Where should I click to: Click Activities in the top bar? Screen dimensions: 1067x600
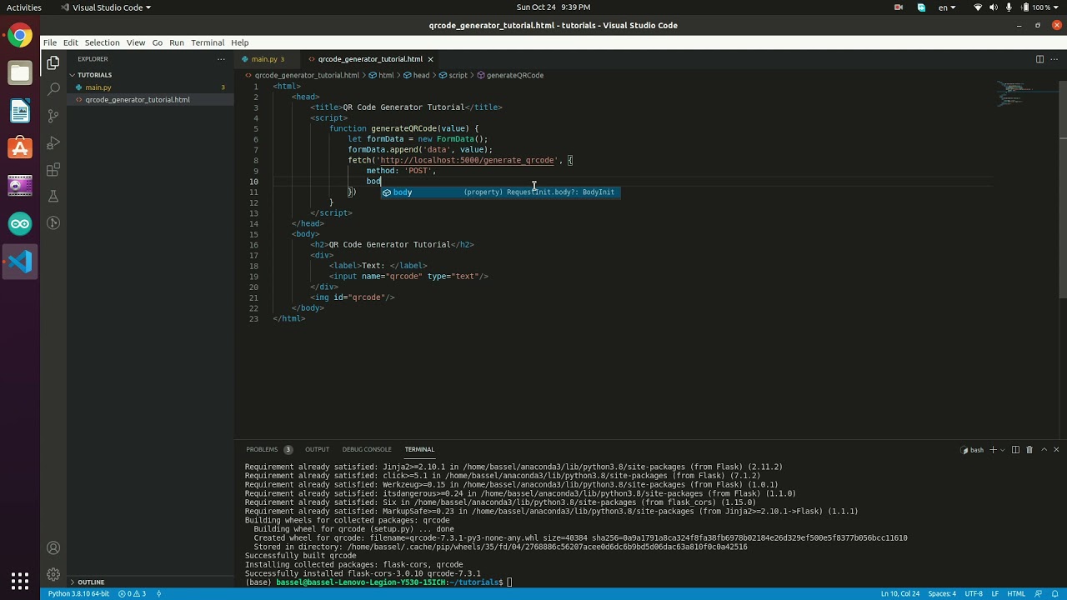[x=23, y=7]
